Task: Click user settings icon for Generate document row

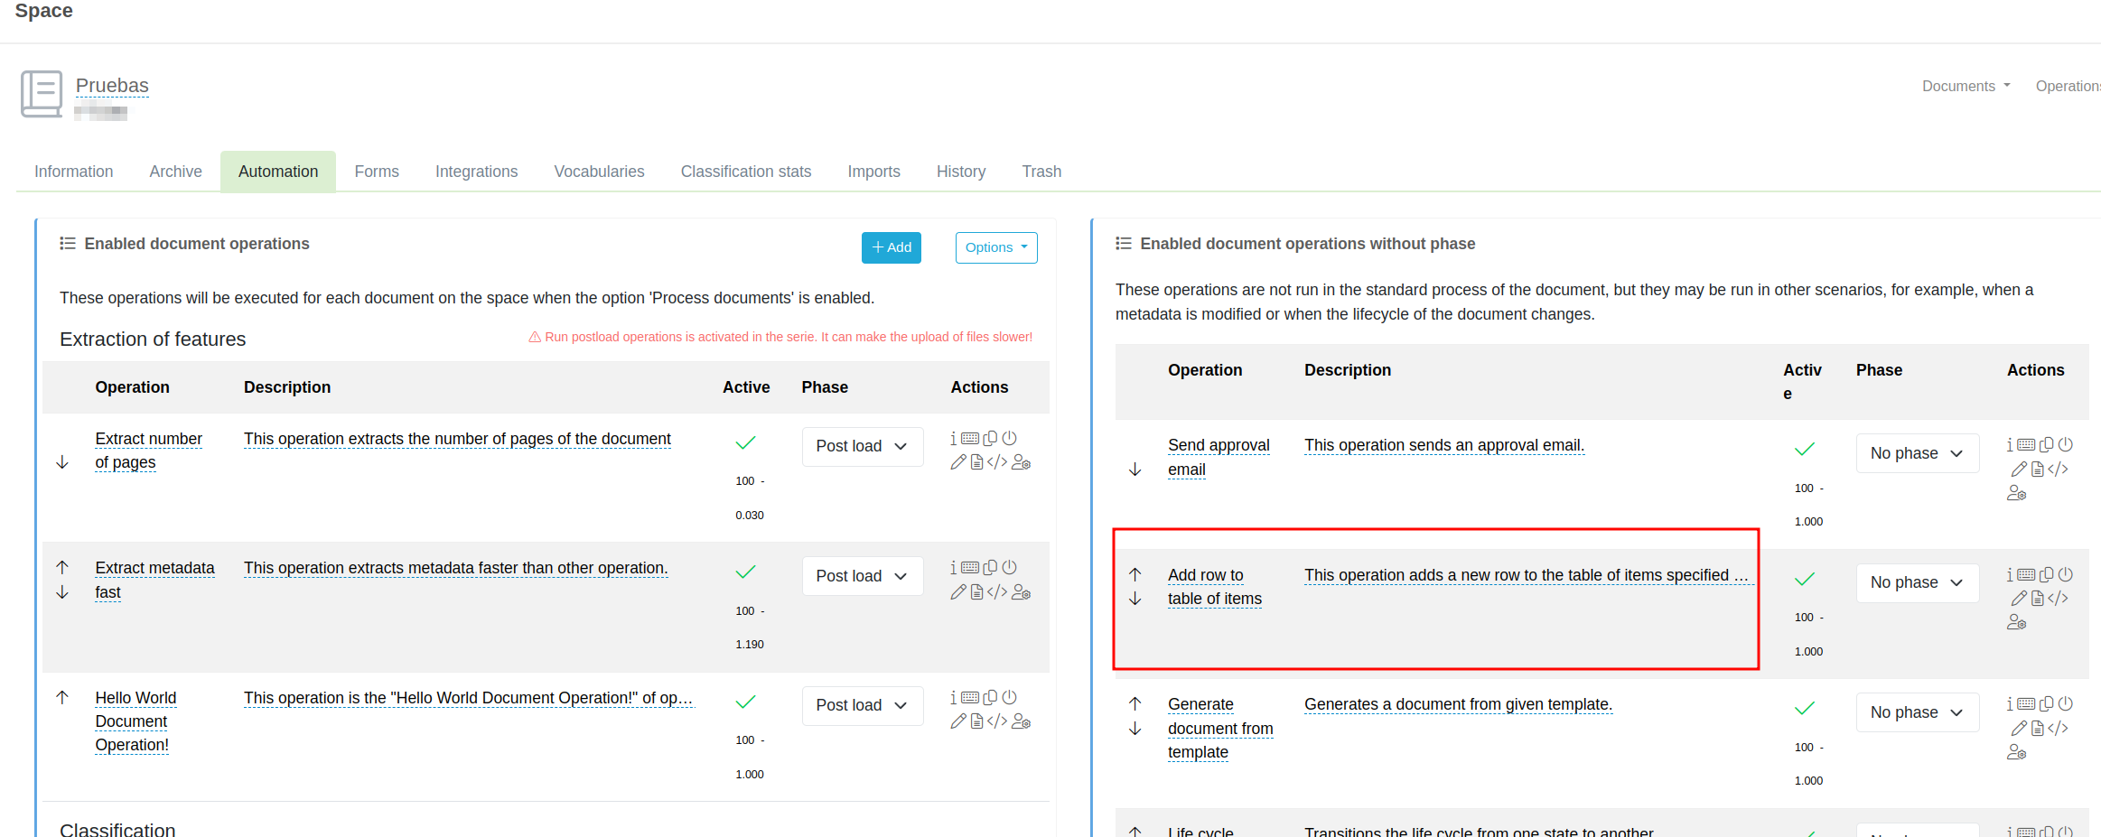Action: point(2016,752)
